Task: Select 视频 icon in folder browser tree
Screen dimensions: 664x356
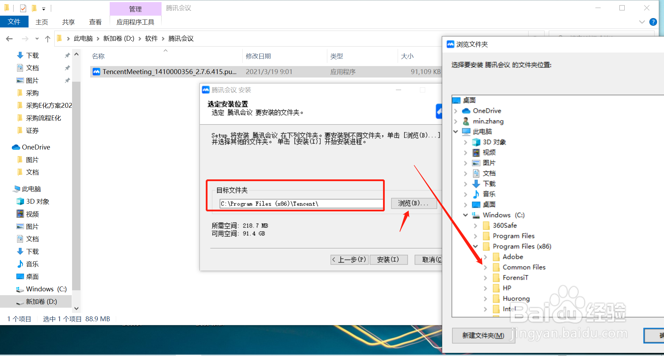Action: tap(476, 152)
